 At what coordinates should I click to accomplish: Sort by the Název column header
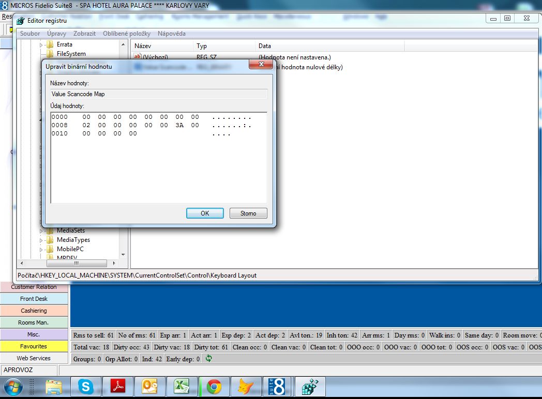tap(162, 46)
